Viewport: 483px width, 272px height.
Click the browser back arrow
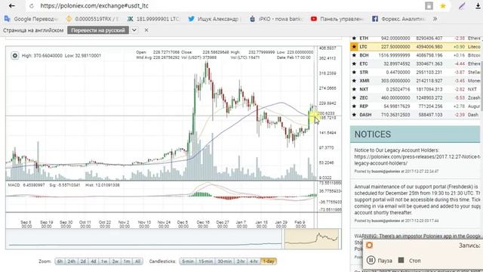coord(12,6)
